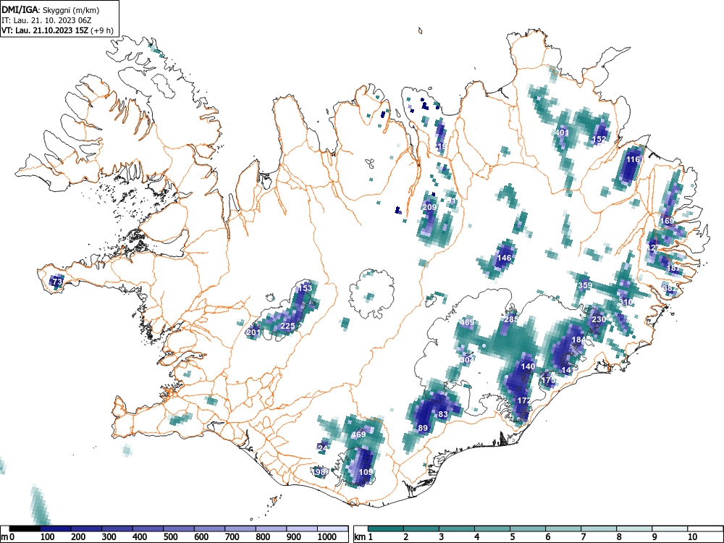Image resolution: width=724 pixels, height=543 pixels.
Task: Click the 116 visibility value near the east coast
Action: coord(633,159)
